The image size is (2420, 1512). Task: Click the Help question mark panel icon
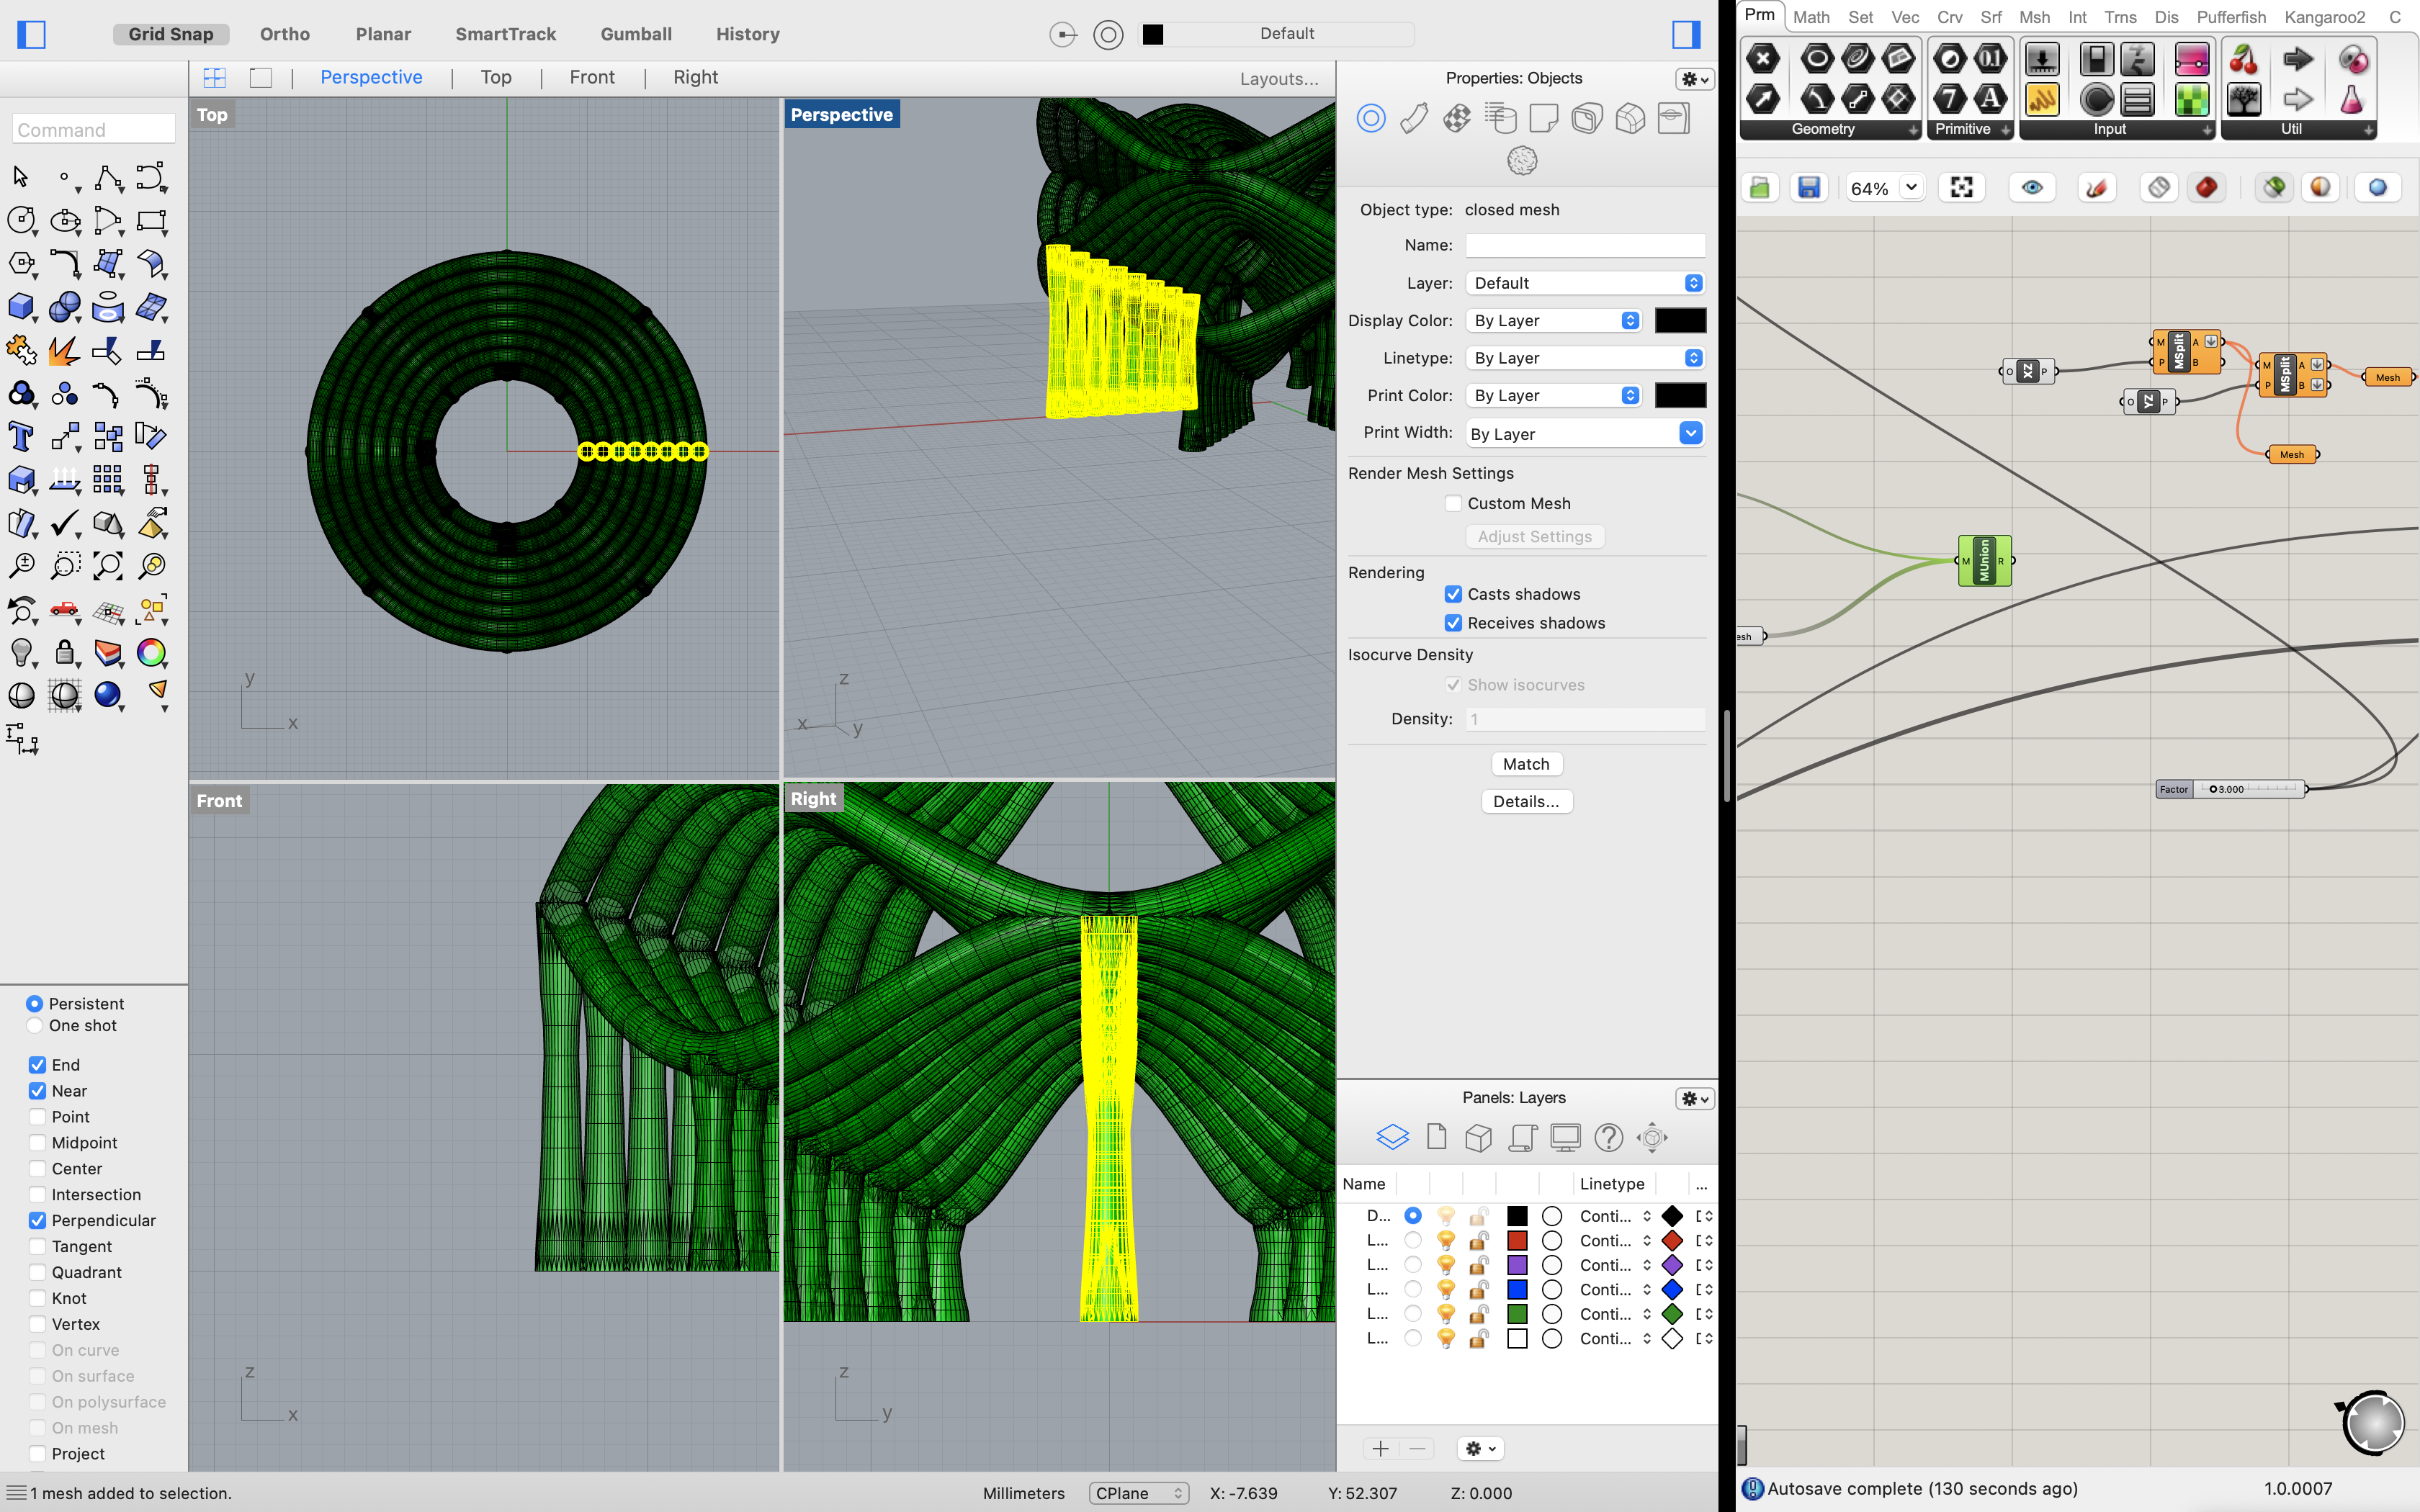click(1608, 1137)
